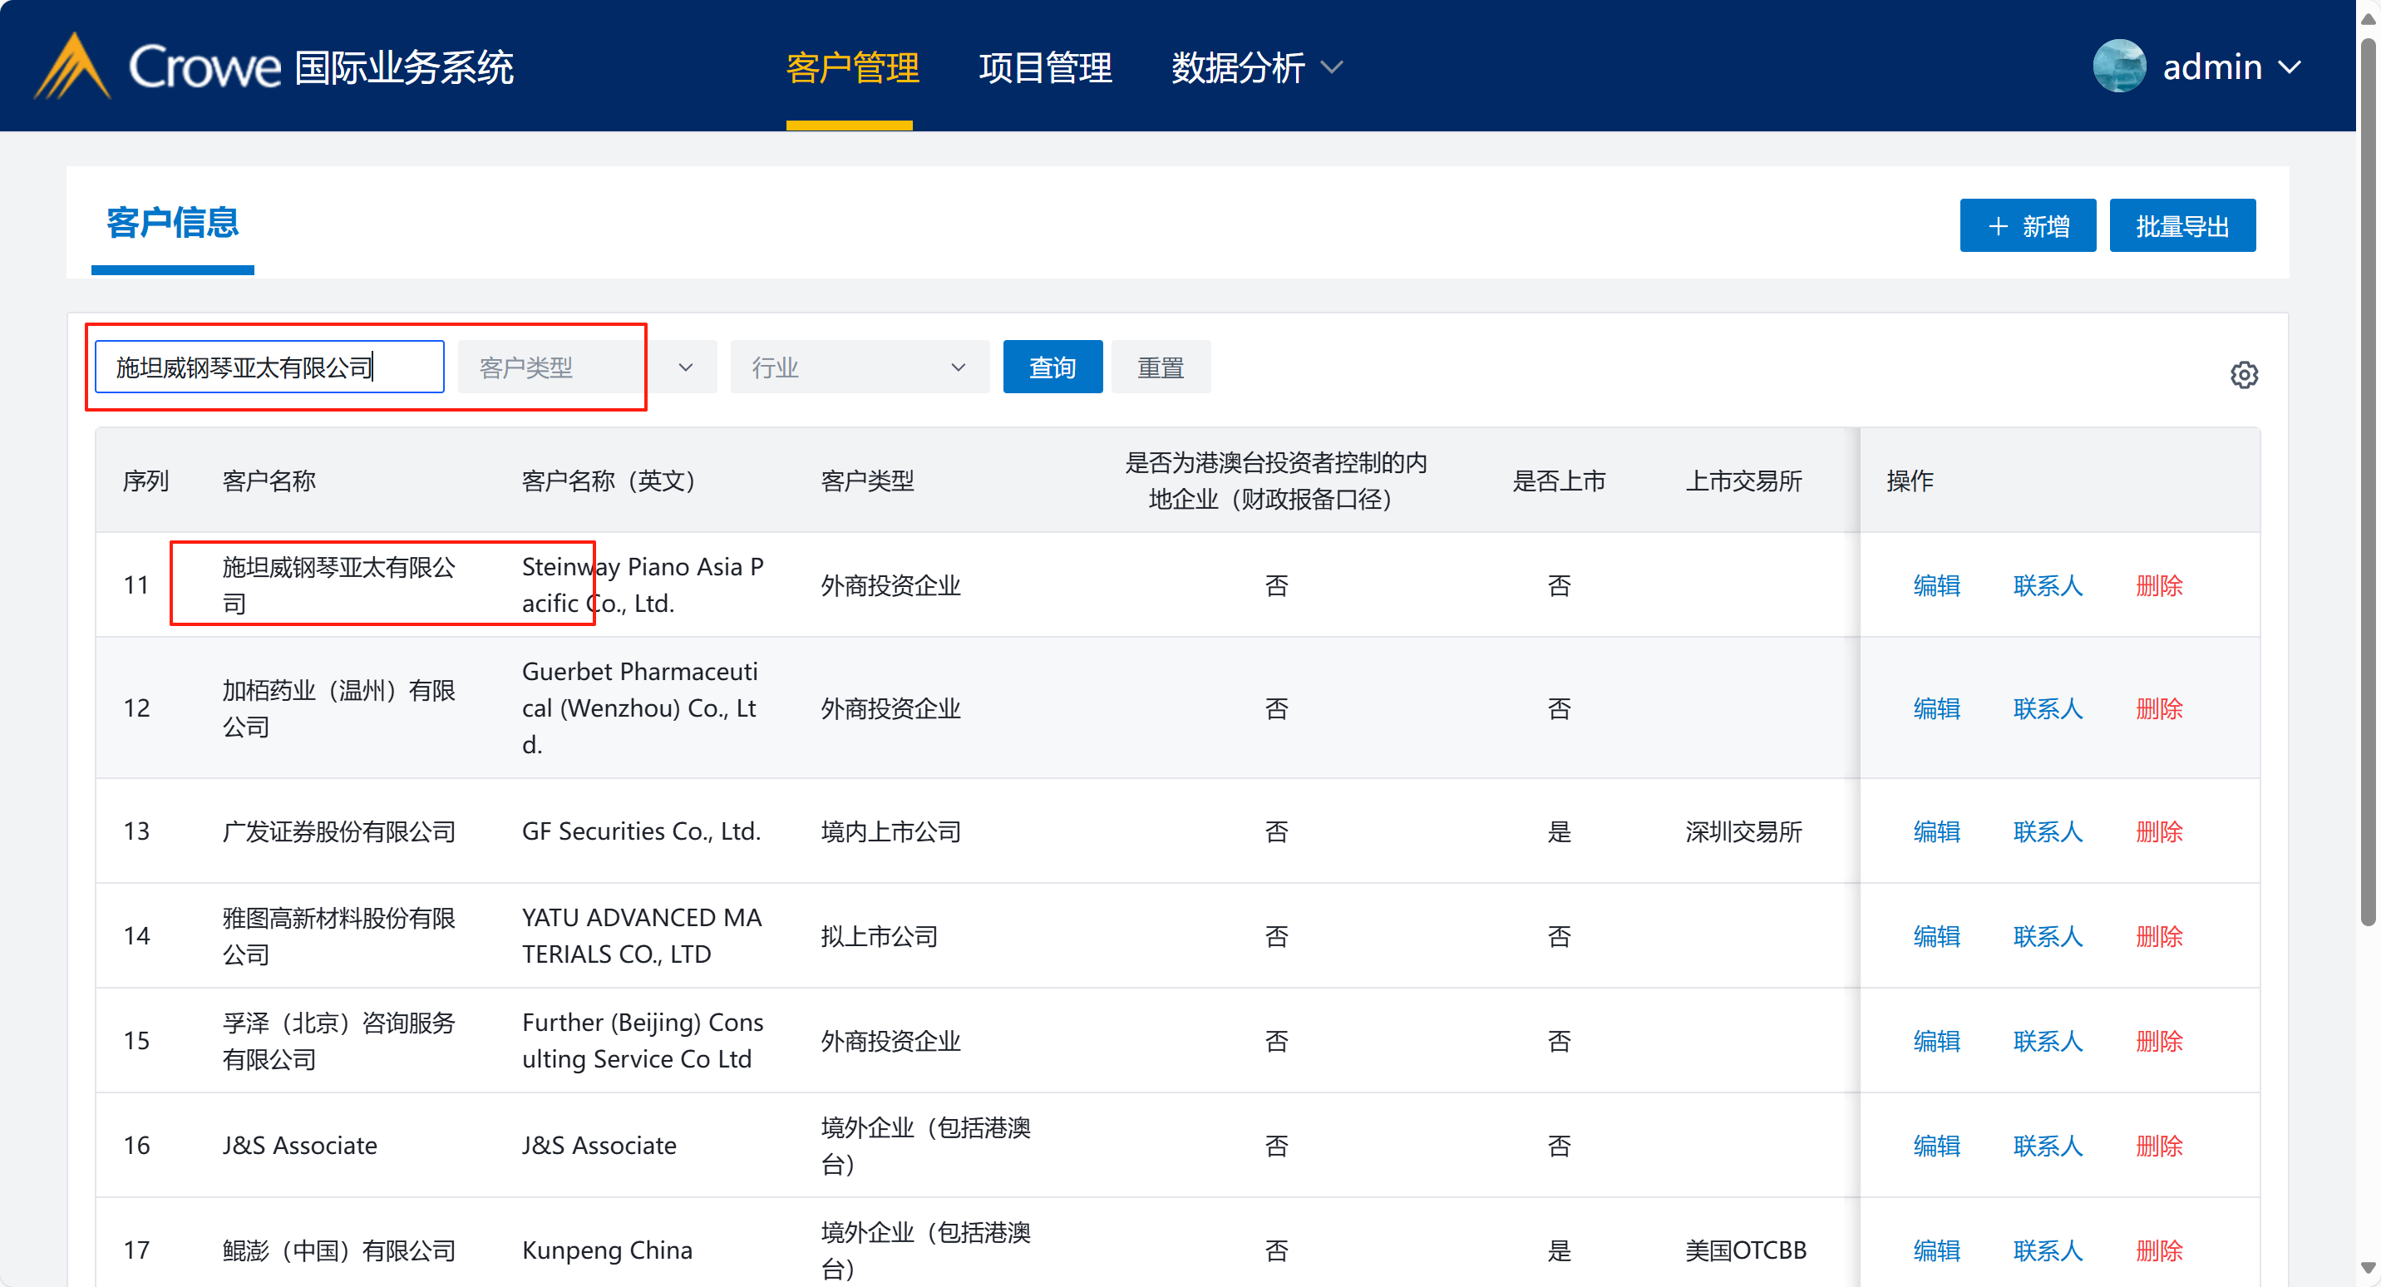Image resolution: width=2381 pixels, height=1287 pixels.
Task: Delete the 加栢药业（温州）有限公司 record
Action: (x=2157, y=708)
